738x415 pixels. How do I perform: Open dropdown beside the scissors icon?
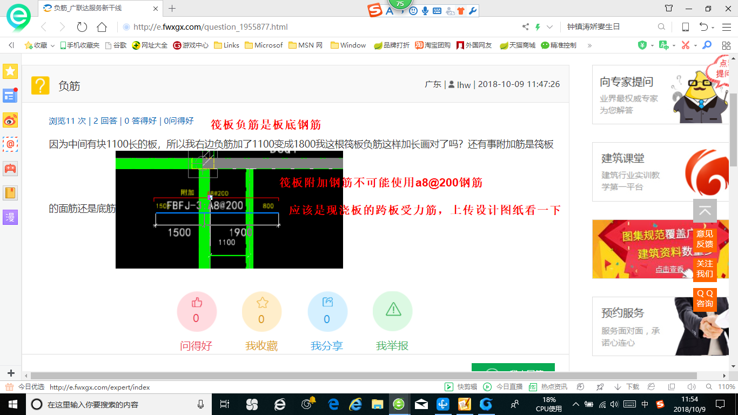pos(695,45)
